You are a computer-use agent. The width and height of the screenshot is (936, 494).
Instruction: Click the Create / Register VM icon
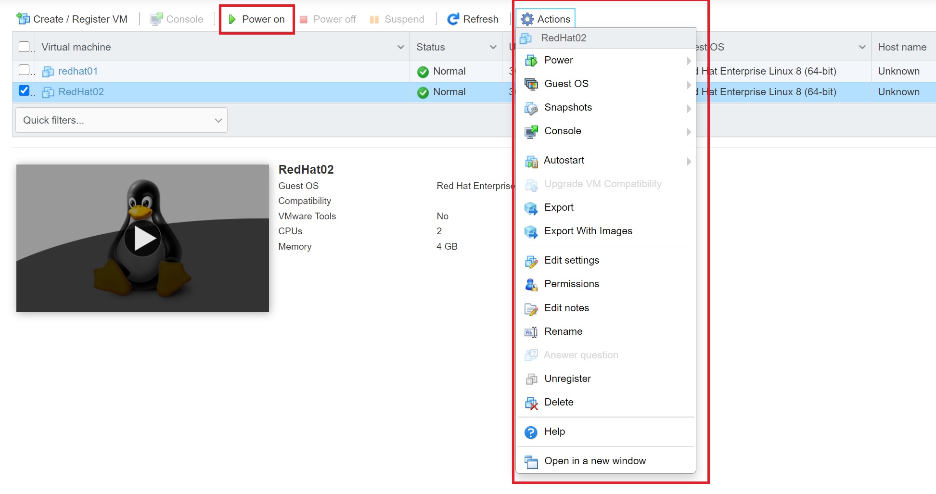pyautogui.click(x=23, y=19)
